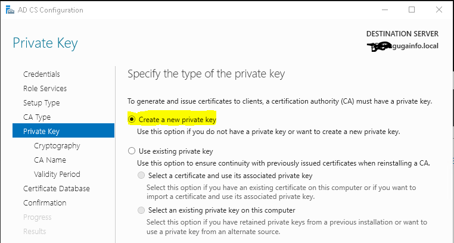Screen dimensions: 454x243
Task: Open the Confirmation step
Action: [45, 202]
